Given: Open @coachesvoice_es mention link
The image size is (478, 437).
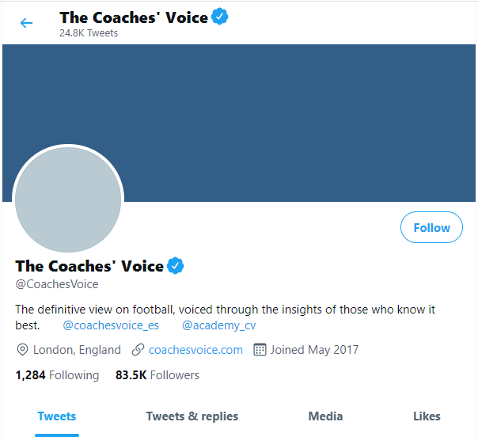Looking at the screenshot, I should 111,325.
